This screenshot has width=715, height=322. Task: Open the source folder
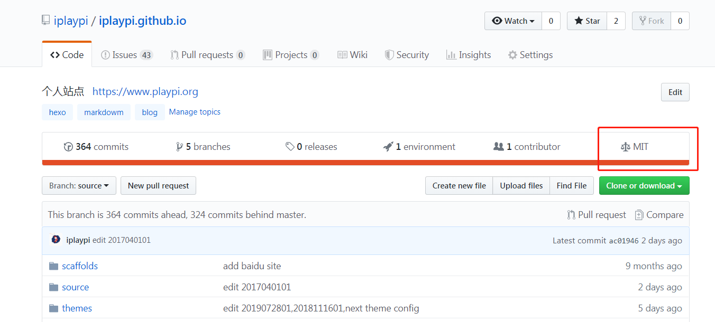click(x=76, y=287)
